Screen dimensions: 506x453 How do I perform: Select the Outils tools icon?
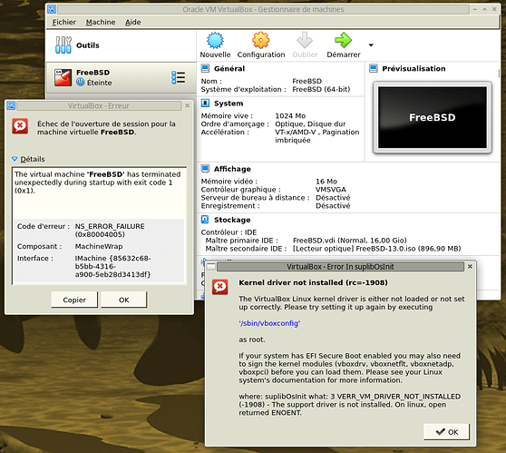63,44
